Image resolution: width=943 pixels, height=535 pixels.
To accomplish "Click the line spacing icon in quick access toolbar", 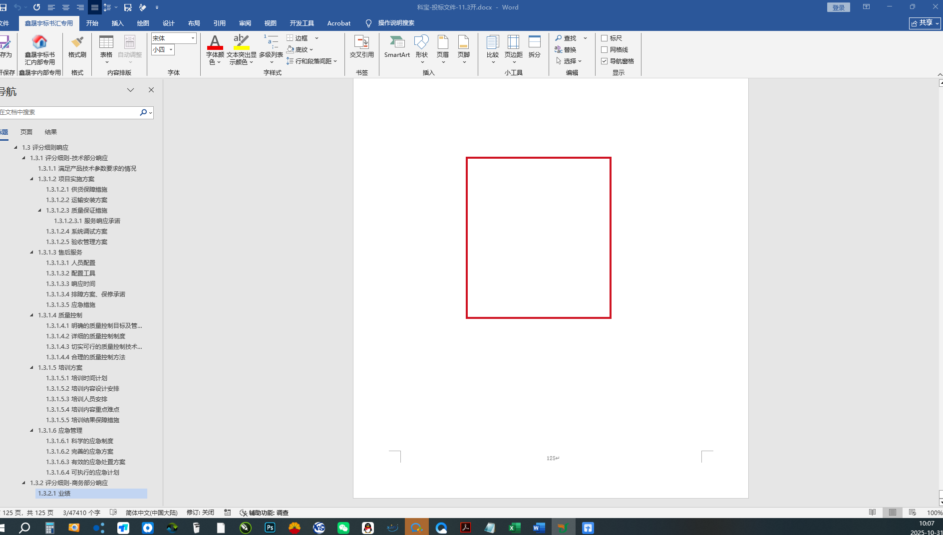I will coord(107,7).
